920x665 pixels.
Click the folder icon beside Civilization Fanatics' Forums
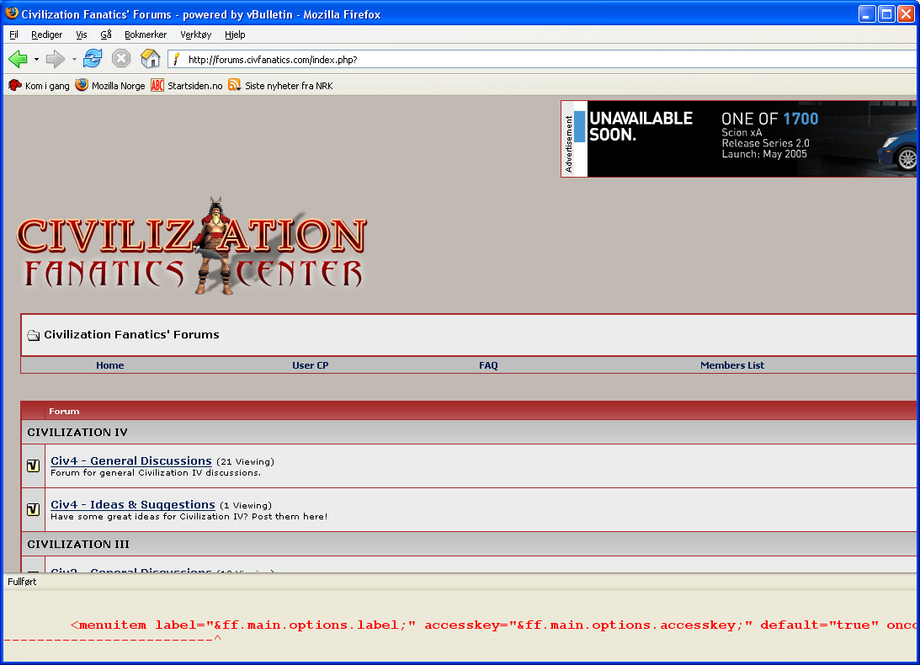click(34, 335)
